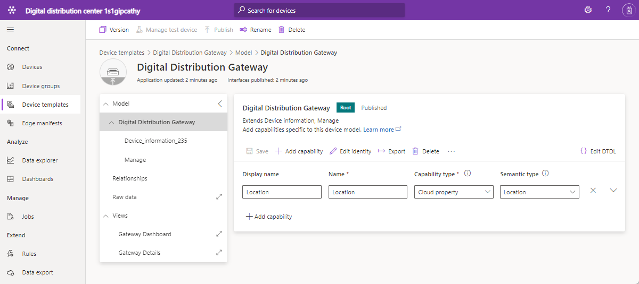The height and width of the screenshot is (284, 639).
Task: Click the Data explorer chart icon
Action: [10, 160]
